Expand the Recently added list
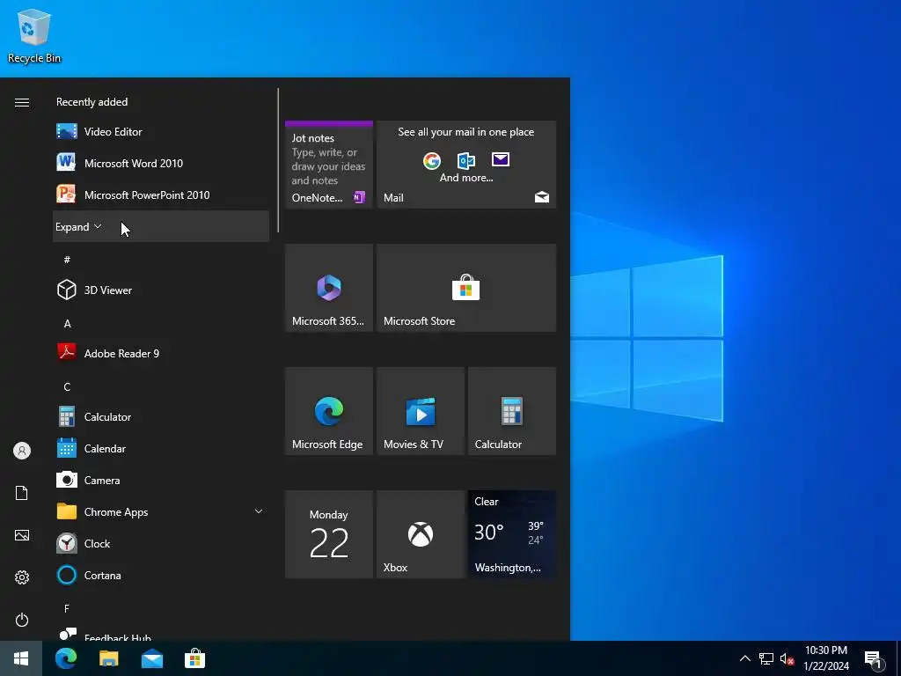The width and height of the screenshot is (901, 676). 161,226
